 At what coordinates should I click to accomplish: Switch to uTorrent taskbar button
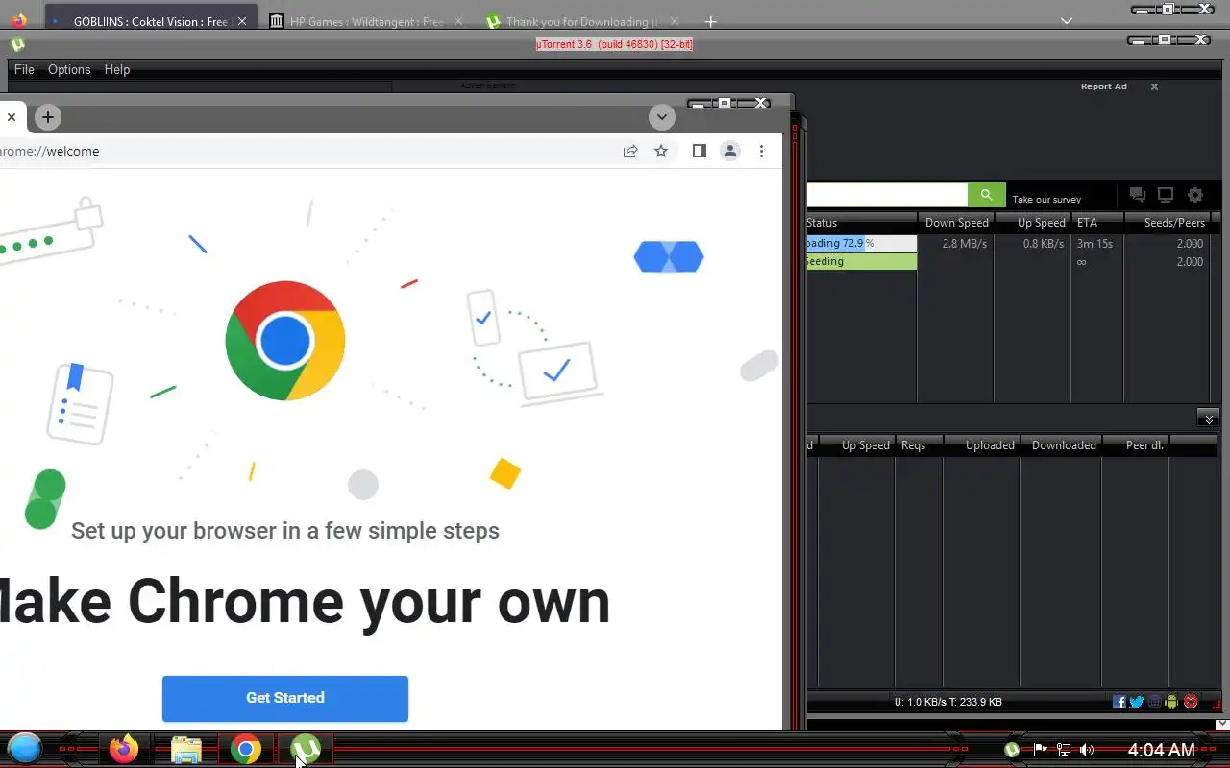pos(306,749)
